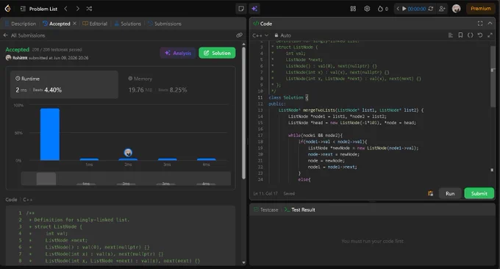500x269 pixels.
Task: Go back to All Submissions
Action: 24,35
